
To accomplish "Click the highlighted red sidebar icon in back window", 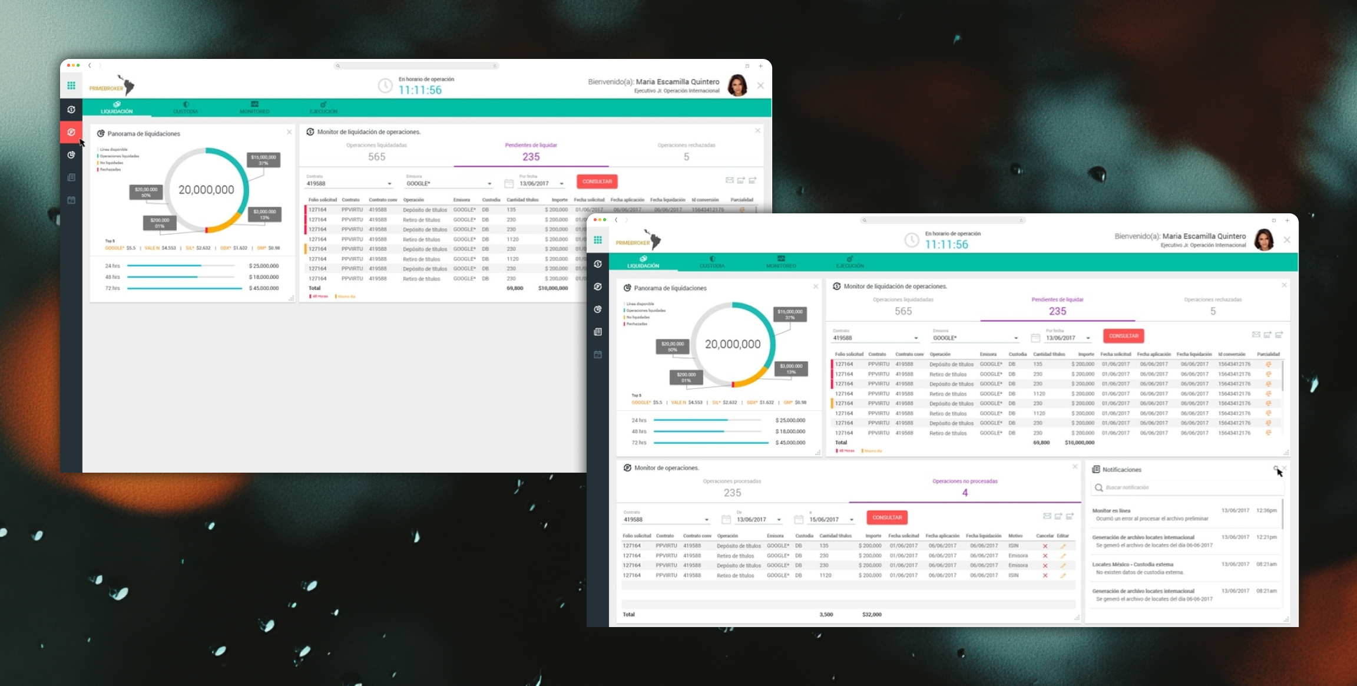I will click(71, 132).
